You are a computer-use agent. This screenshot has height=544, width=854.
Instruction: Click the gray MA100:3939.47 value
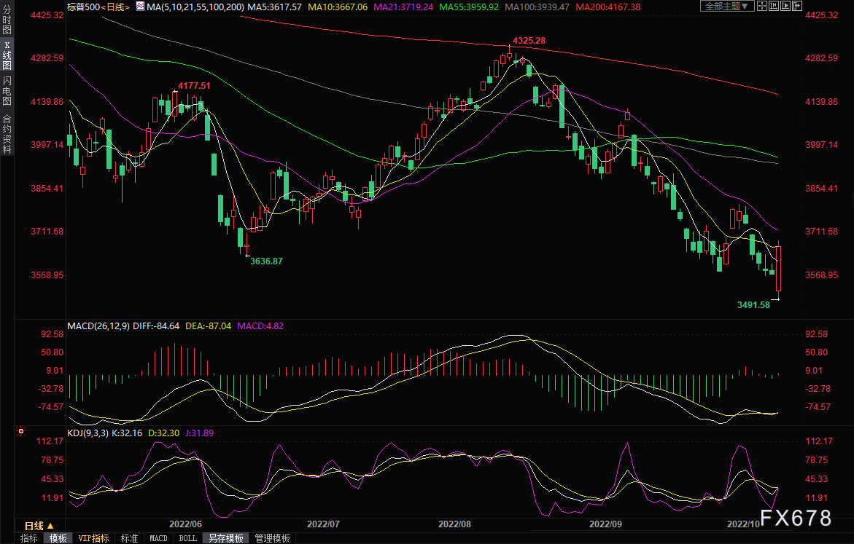537,7
